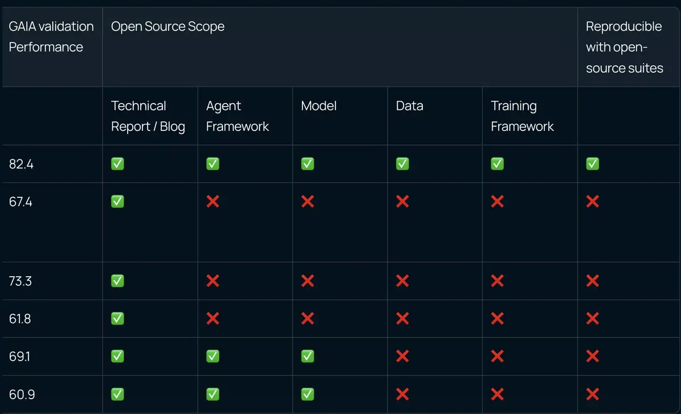Select the 'Open Source Scope' header
Screen dimensions: 681x414
pyautogui.click(x=167, y=27)
